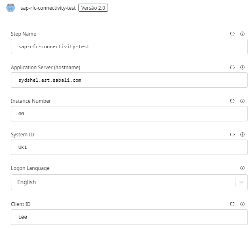Image resolution: width=252 pixels, height=229 pixels.
Task: Click the Versão 2.0 version badge
Action: pos(93,8)
